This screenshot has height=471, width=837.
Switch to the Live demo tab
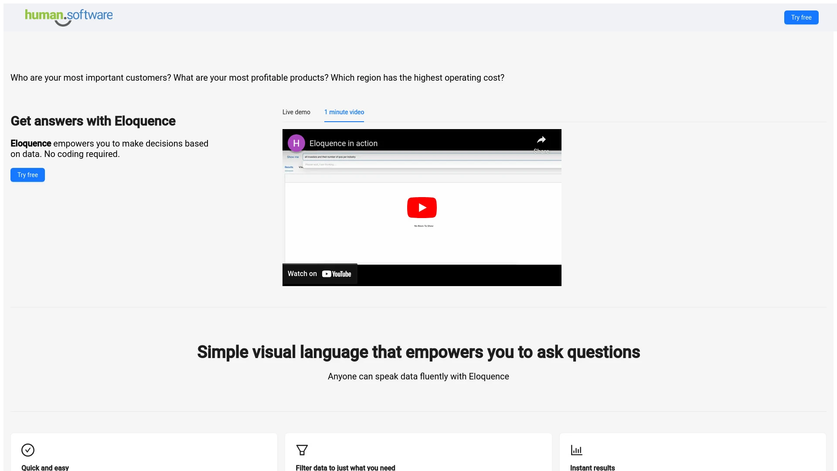tap(296, 112)
